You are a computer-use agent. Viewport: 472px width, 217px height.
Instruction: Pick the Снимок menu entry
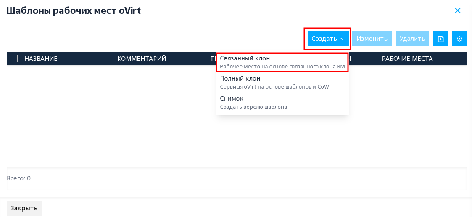click(282, 103)
